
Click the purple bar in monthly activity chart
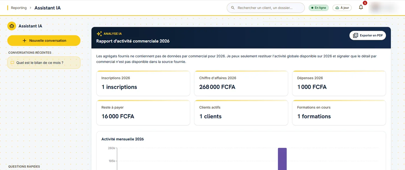[282, 159]
